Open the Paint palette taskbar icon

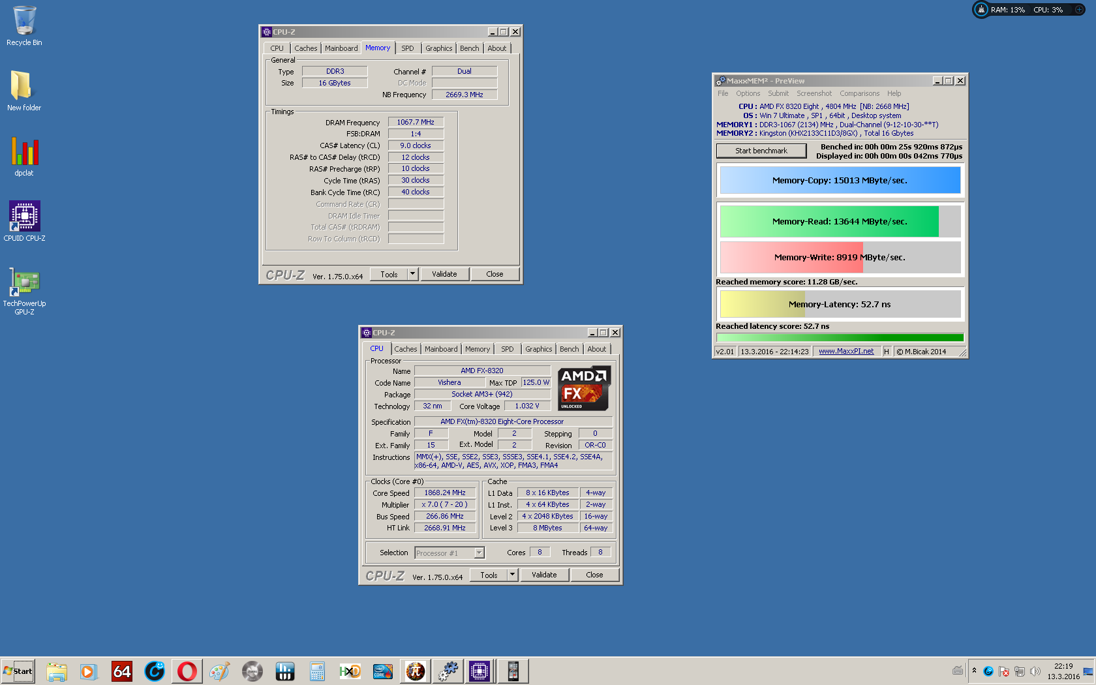pyautogui.click(x=219, y=671)
